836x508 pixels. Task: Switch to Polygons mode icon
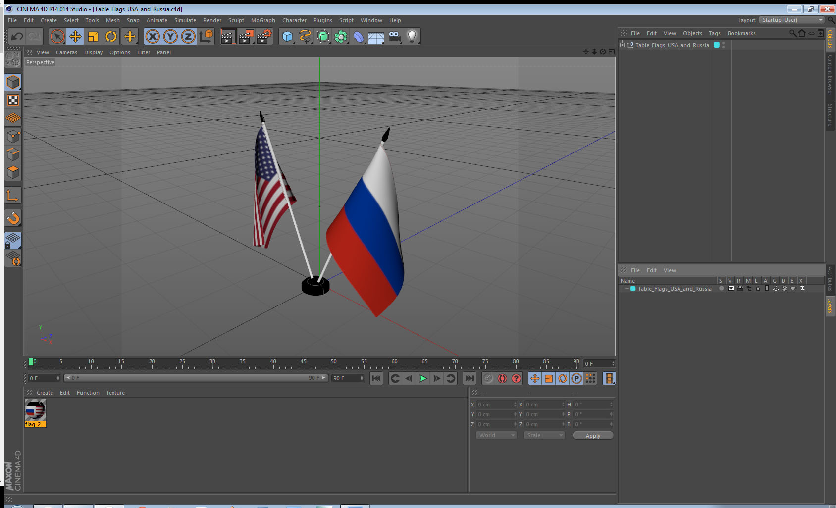[13, 172]
